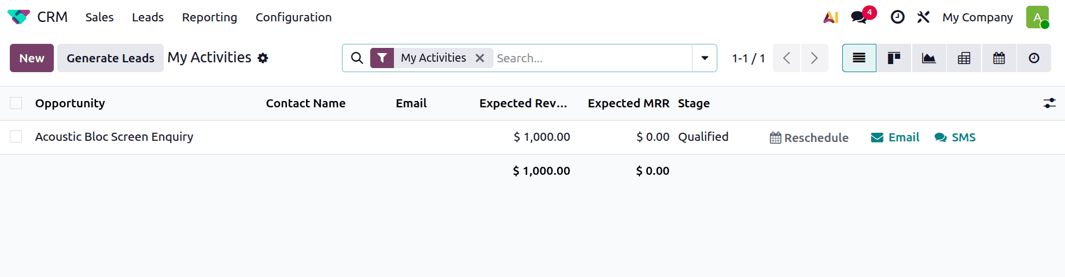Open the conversations messages icon
Screen dimensions: 1065x277
click(x=860, y=17)
